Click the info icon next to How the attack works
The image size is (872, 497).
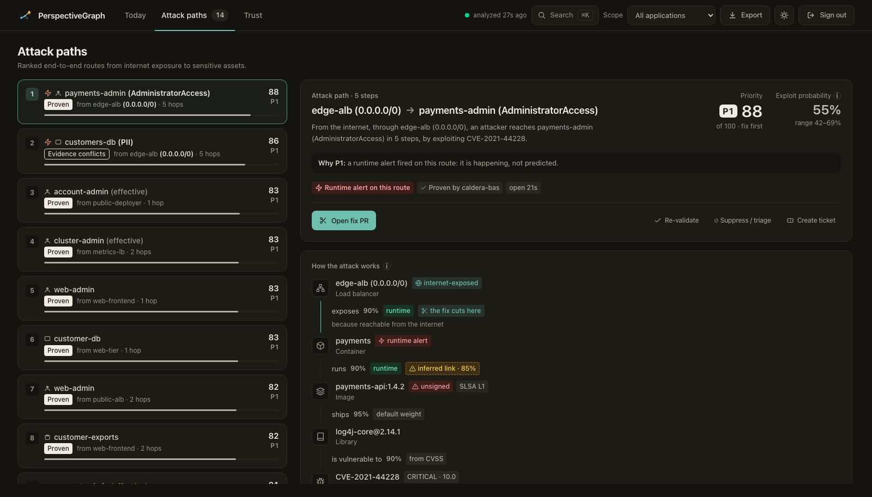click(x=387, y=266)
